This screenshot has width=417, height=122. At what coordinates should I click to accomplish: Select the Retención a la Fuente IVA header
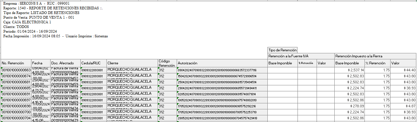click(301, 56)
